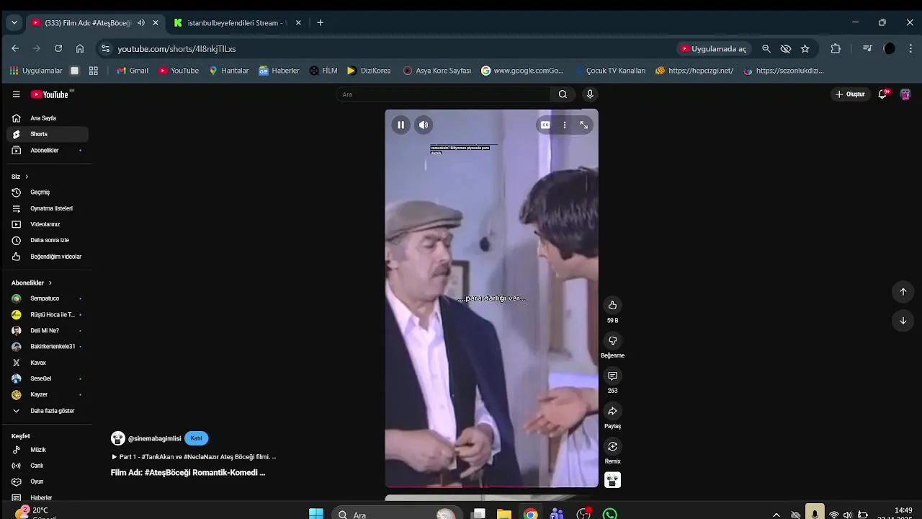This screenshot has height=519, width=922.
Task: Enter fullscreen on the Shorts player
Action: click(584, 125)
